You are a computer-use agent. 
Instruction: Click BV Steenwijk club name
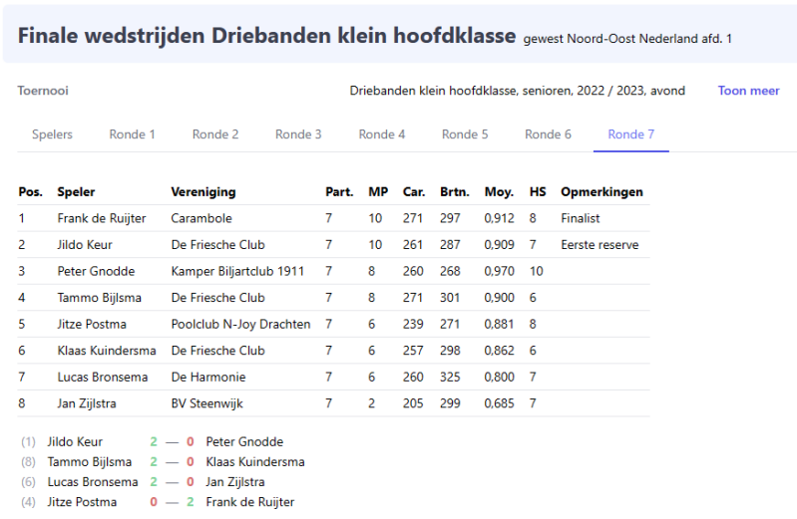click(x=207, y=403)
